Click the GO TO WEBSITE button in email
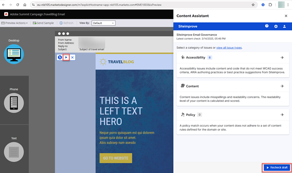 tap(116, 158)
